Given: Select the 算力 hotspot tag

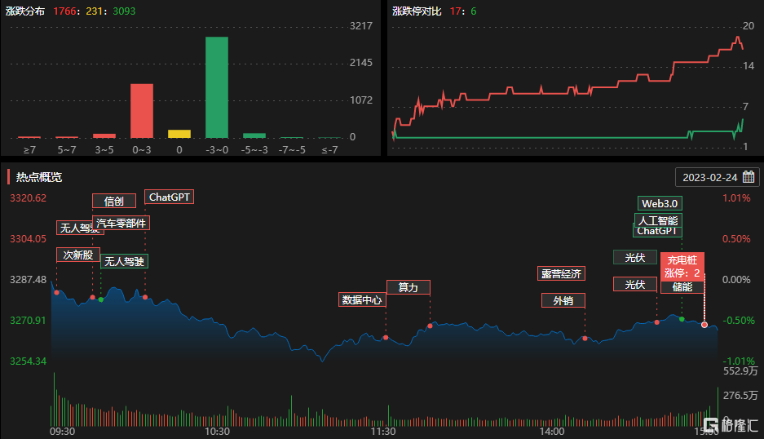Looking at the screenshot, I should (408, 287).
